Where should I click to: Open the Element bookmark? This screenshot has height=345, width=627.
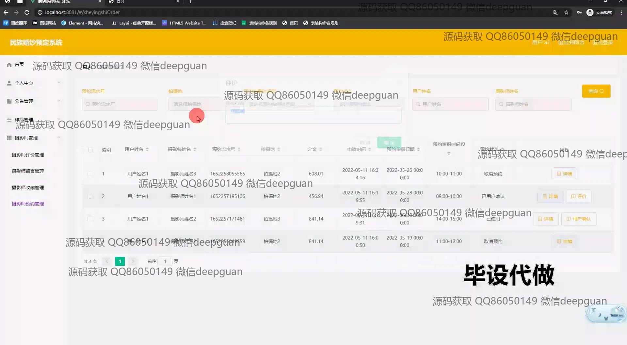pos(82,23)
